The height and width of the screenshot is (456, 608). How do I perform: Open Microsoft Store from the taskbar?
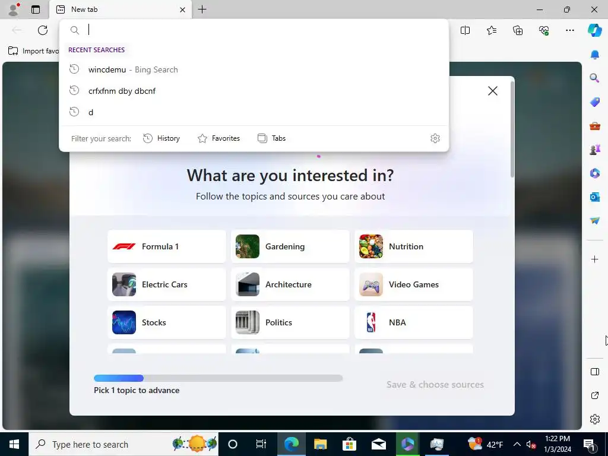point(349,444)
